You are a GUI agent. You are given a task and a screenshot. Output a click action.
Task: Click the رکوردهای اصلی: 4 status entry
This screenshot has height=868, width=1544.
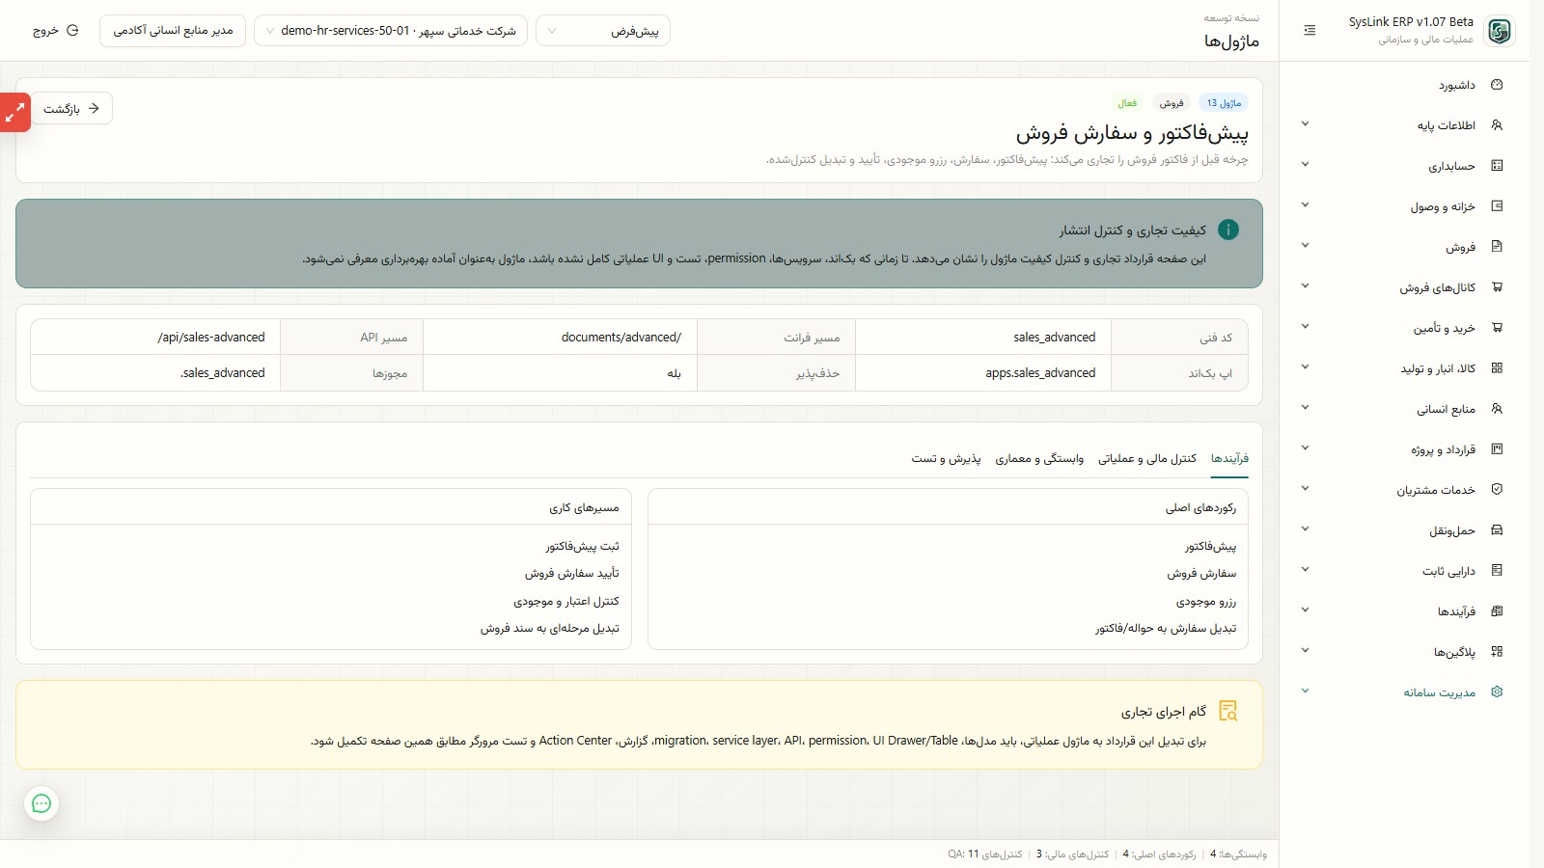1159,854
